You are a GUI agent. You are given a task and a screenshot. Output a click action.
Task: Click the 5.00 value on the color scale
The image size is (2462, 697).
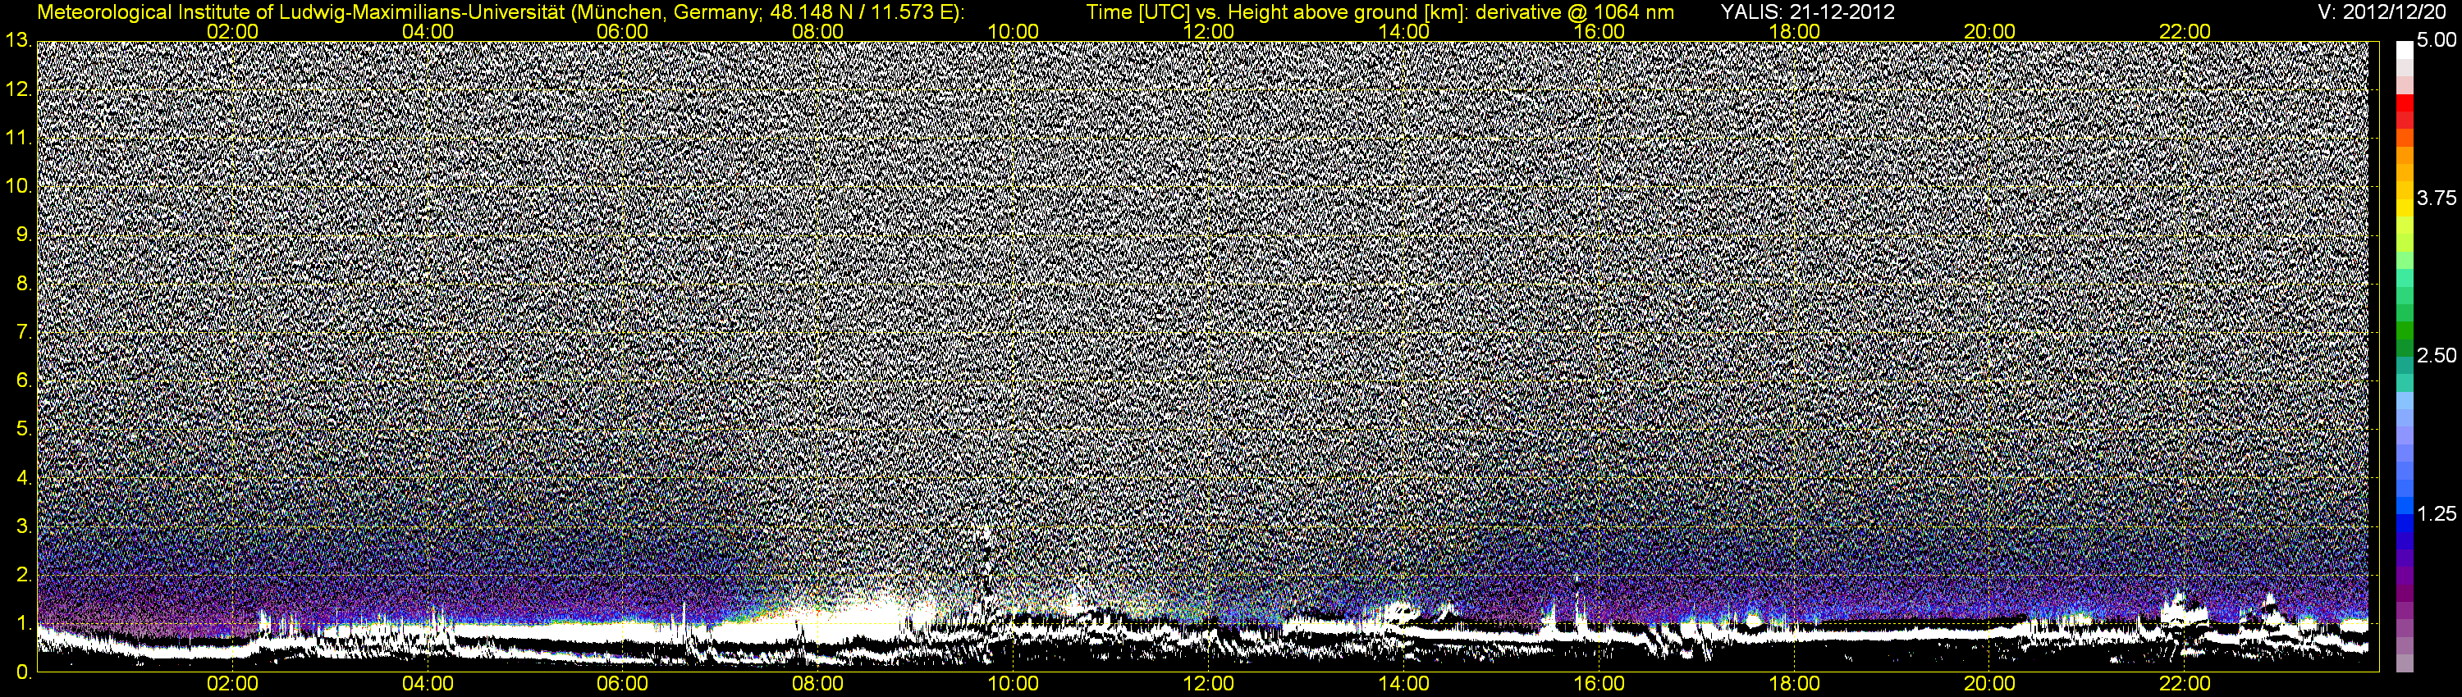[2437, 42]
